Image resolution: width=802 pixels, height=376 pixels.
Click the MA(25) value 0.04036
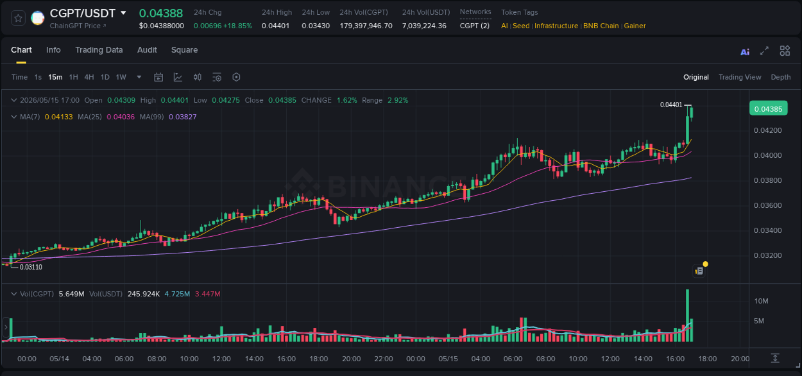click(121, 117)
